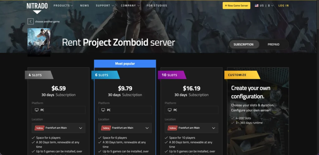Click the back arrow to choose another game

tap(31, 21)
